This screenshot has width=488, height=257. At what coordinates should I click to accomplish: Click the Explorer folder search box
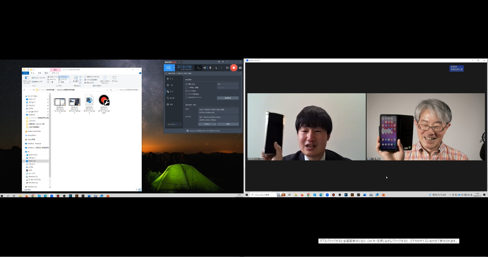tap(127, 90)
